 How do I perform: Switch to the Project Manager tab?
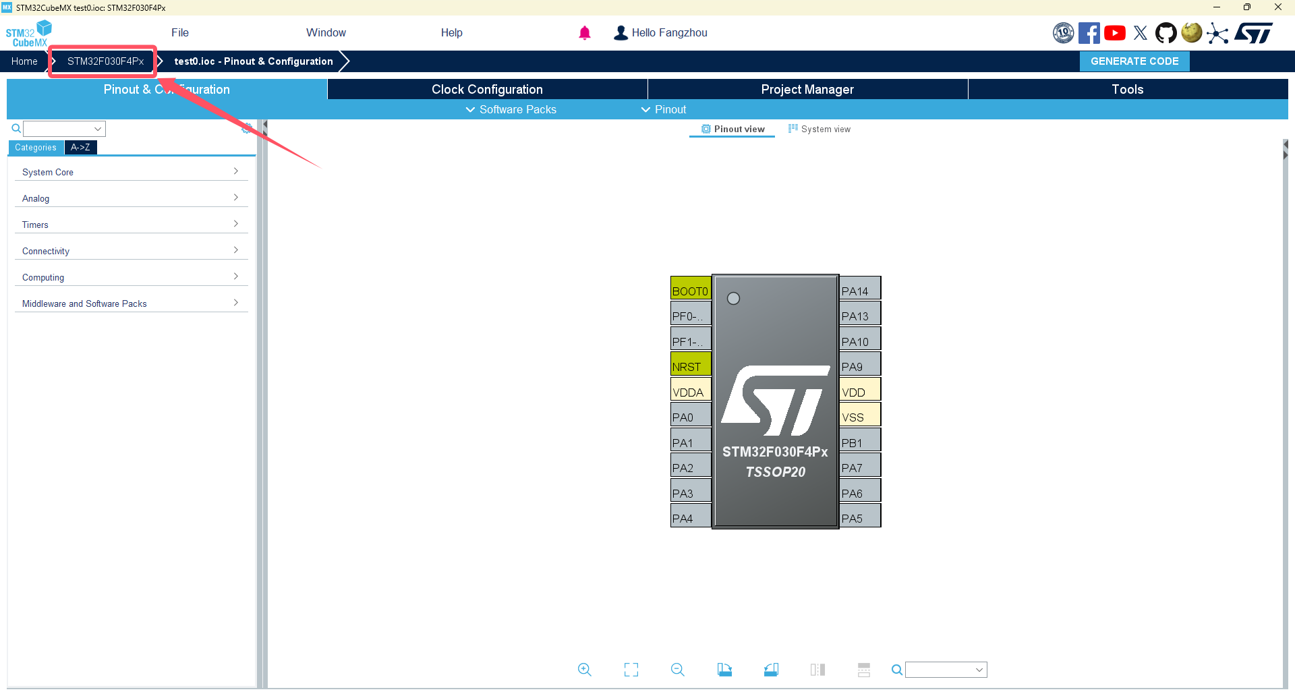coord(807,89)
